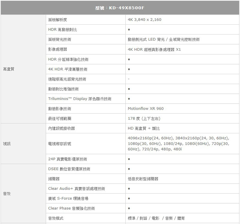Click the 4K HDR 超極真影像處理器 X1 value
The width and height of the screenshot is (240, 224).
(x=154, y=50)
